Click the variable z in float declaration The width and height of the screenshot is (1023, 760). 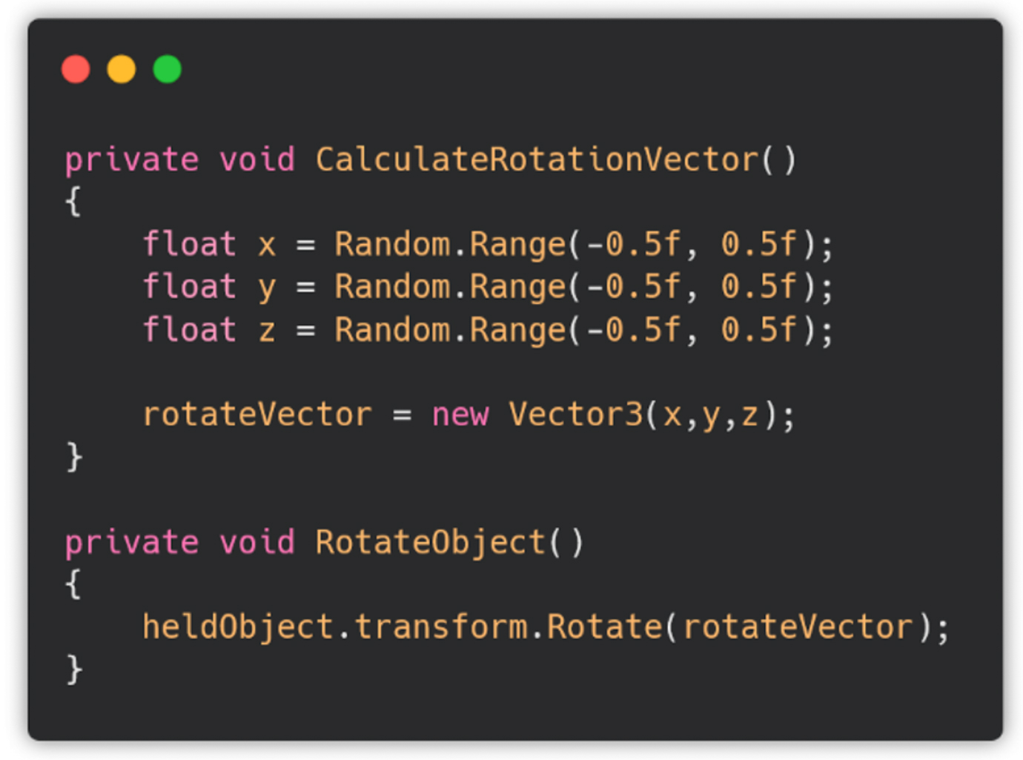267,331
